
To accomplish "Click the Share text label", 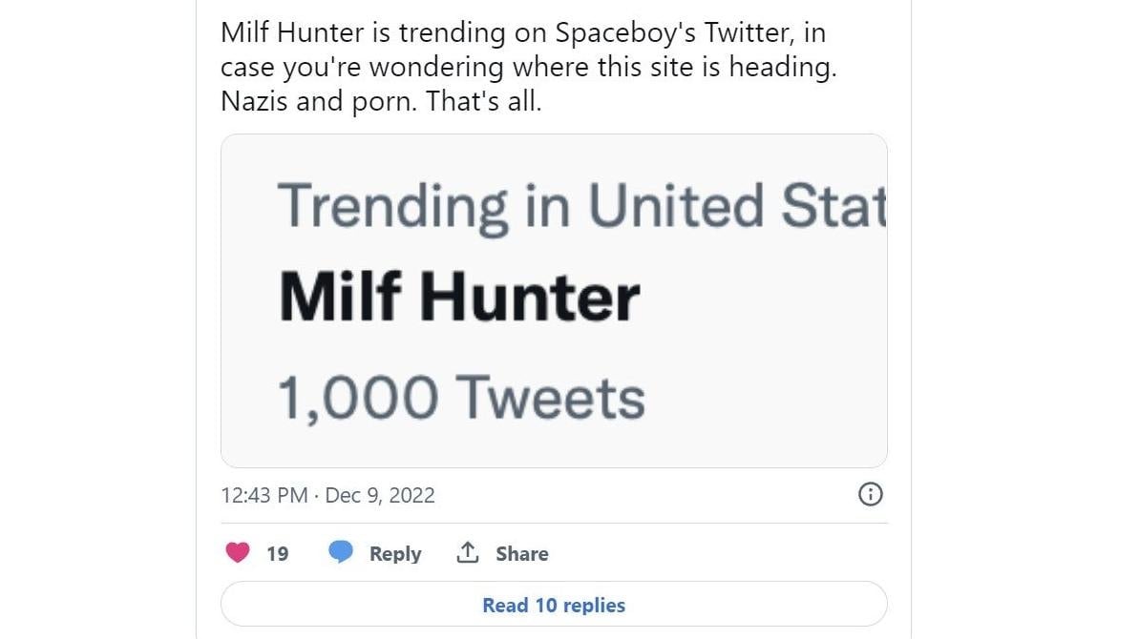I will tap(520, 553).
